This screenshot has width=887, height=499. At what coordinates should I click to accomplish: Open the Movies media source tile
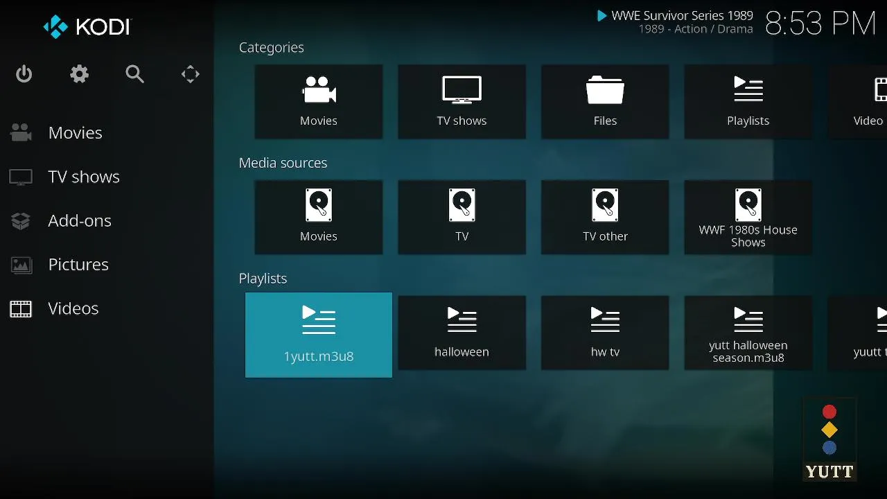319,218
